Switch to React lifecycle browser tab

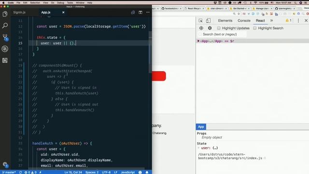coord(194,9)
